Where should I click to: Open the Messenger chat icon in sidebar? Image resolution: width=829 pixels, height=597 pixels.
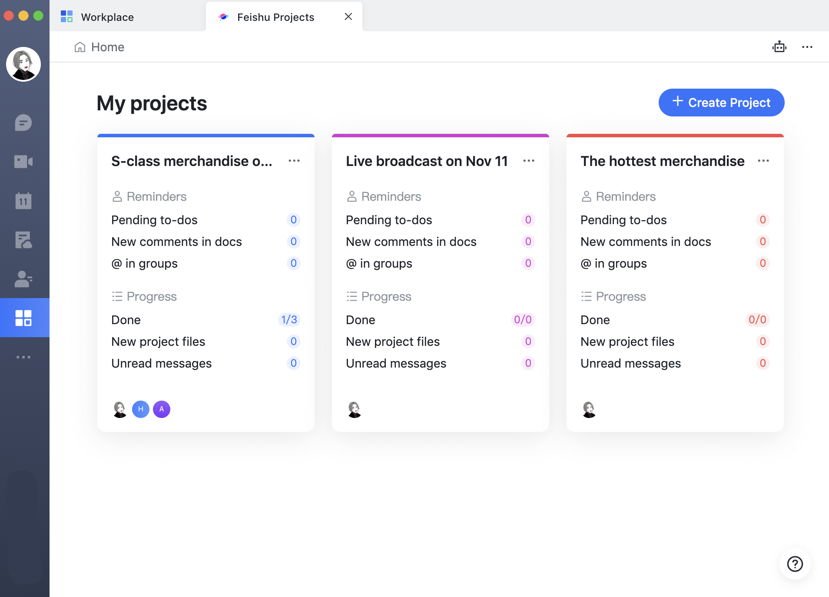click(x=24, y=123)
